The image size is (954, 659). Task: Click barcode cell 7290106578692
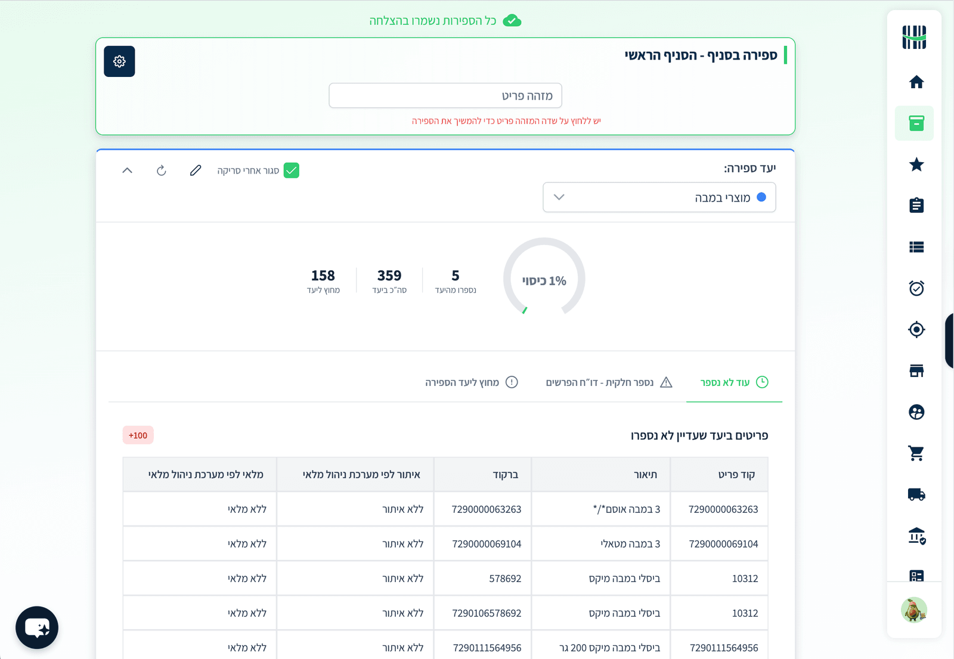pos(483,613)
